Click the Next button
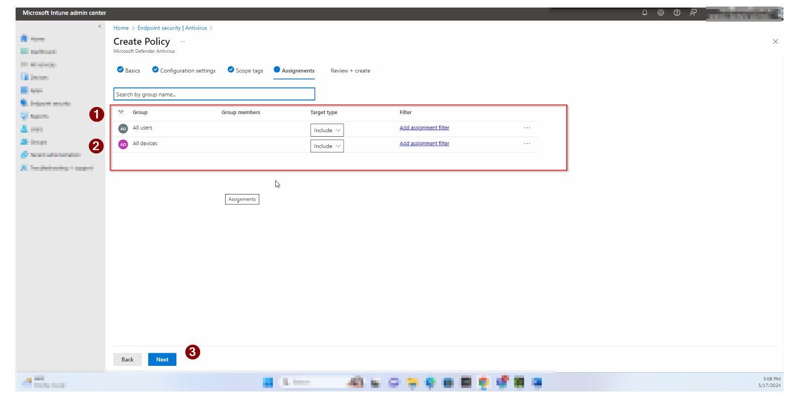The height and width of the screenshot is (403, 791). [162, 359]
